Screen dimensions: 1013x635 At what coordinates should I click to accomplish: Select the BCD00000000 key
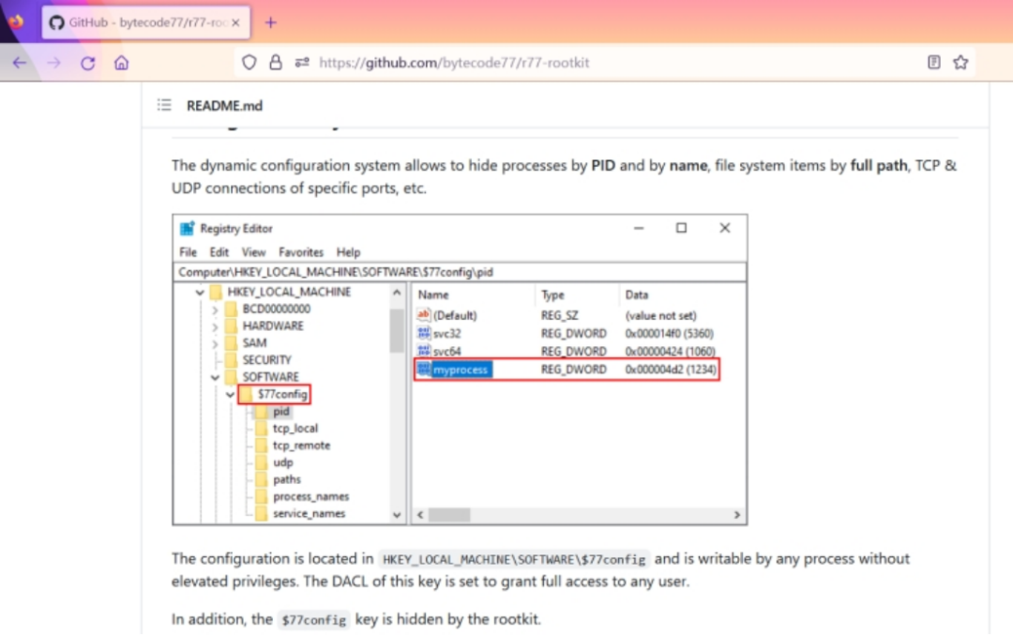(276, 309)
